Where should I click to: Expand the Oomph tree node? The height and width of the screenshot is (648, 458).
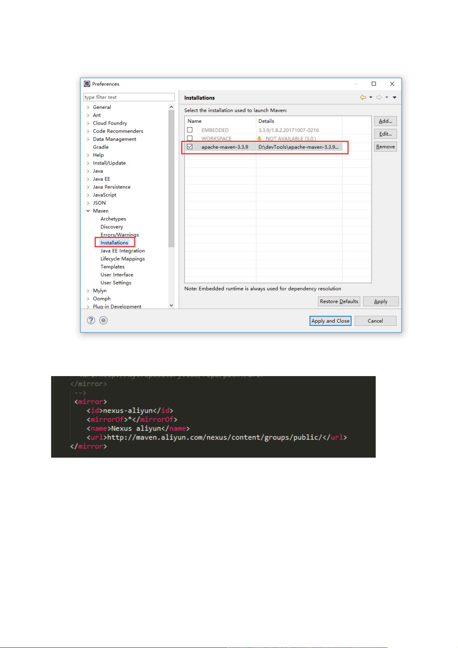pyautogui.click(x=88, y=299)
